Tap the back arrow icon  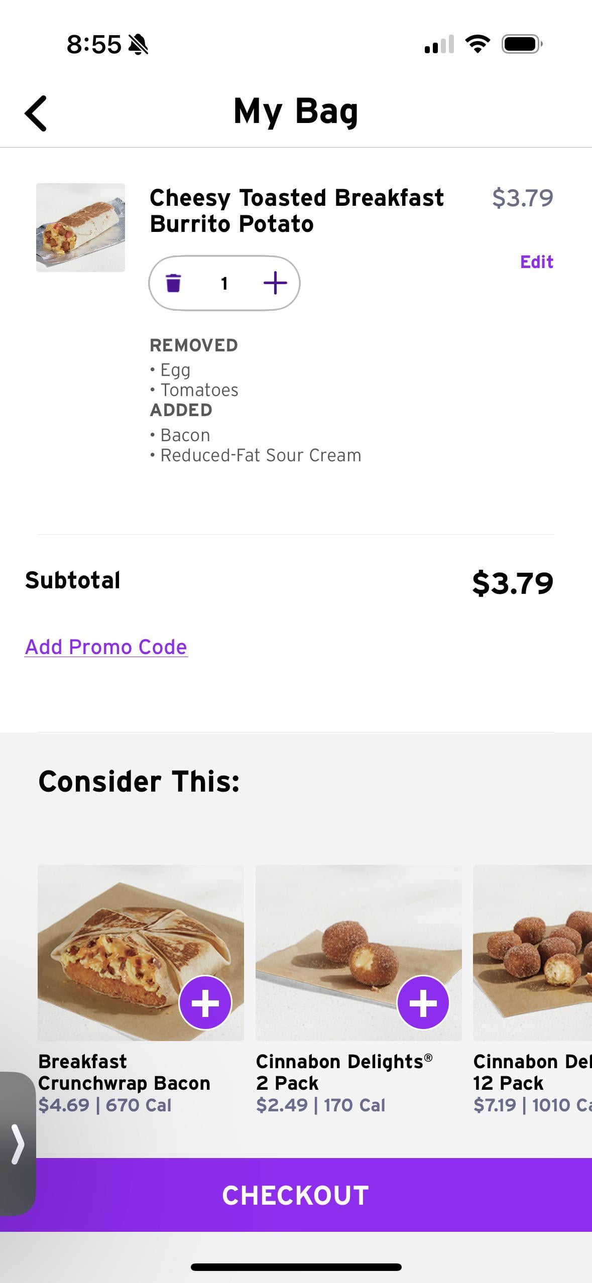pyautogui.click(x=36, y=113)
